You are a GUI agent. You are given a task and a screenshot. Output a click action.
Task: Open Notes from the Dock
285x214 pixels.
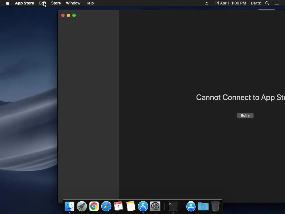131,206
